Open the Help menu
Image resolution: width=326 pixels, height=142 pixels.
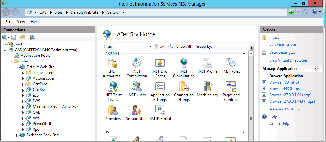[35, 22]
